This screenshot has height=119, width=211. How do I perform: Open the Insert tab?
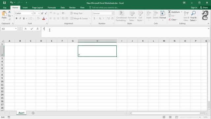(x=25, y=8)
